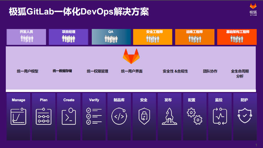Select the 基础架构工程师 label
Viewport: 263px width, 148px height.
tap(238, 32)
